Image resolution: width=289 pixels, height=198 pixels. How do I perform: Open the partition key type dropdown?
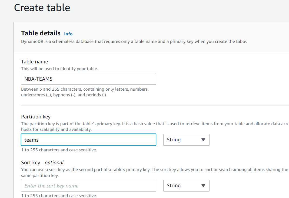(186, 139)
